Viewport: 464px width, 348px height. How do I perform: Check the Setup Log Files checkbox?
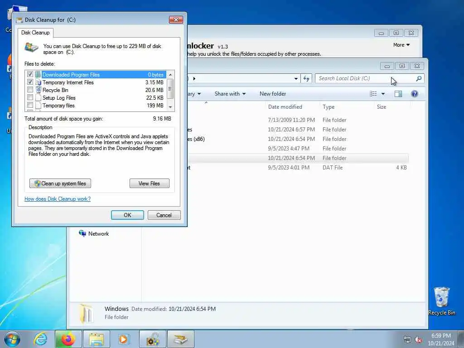tap(30, 97)
